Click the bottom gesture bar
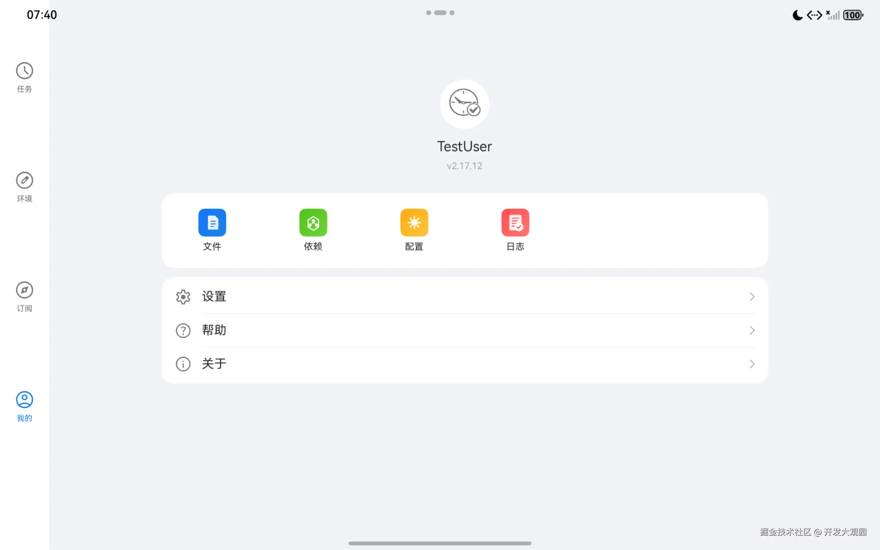Viewport: 880px width, 550px height. tap(440, 543)
